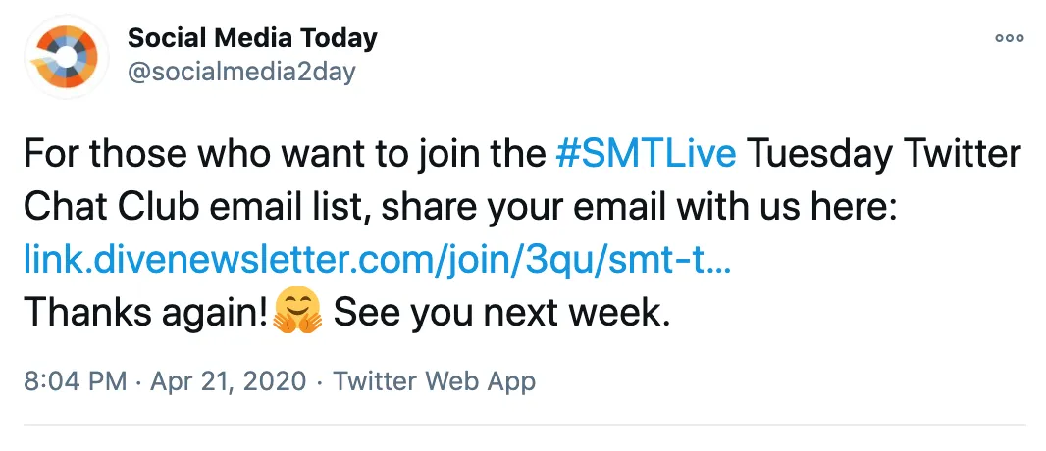
Task: Click the Apr 21, 2020 date
Action: click(228, 380)
